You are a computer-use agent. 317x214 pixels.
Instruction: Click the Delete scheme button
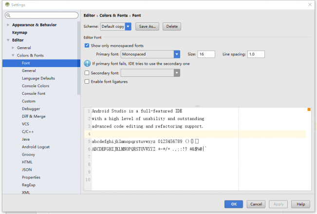(x=172, y=26)
